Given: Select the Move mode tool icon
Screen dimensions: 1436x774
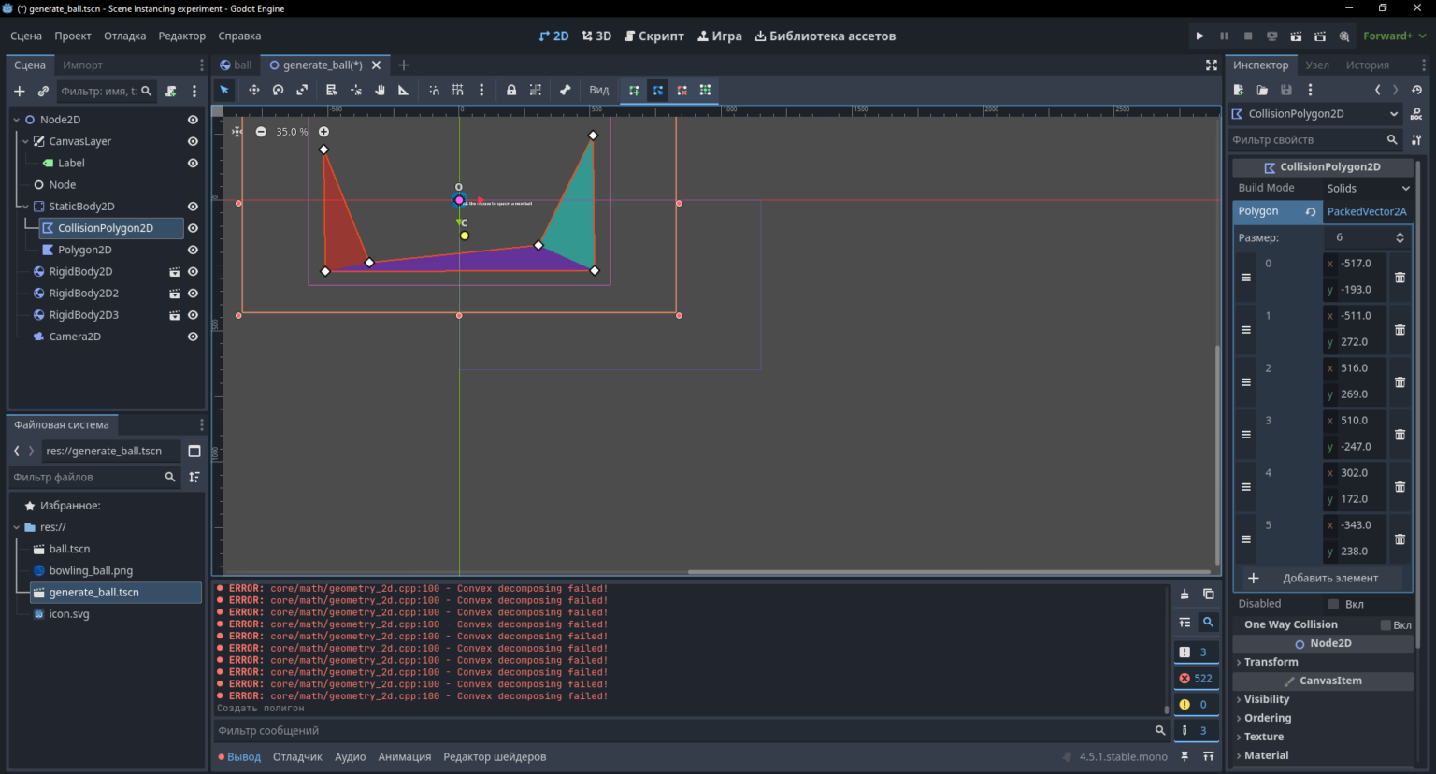Looking at the screenshot, I should coord(253,91).
